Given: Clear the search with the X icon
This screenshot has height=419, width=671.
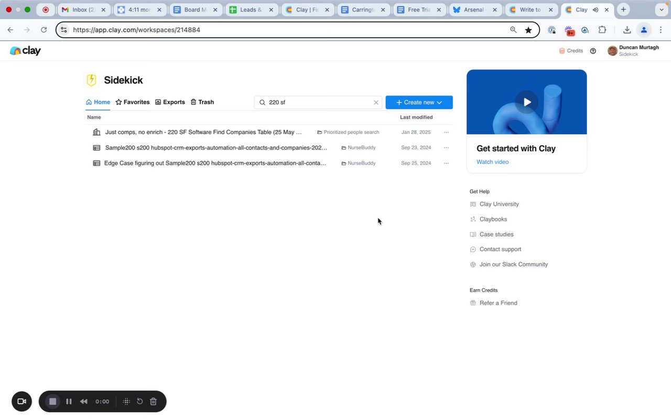Looking at the screenshot, I should coord(376,103).
